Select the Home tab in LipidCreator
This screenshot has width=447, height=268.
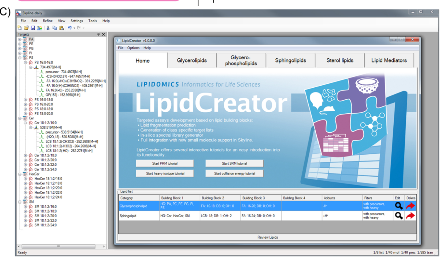143,61
